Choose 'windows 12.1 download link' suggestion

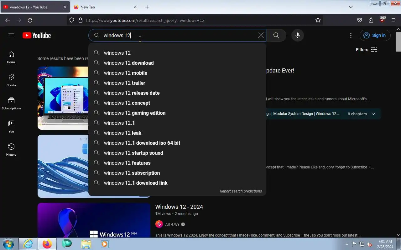point(177,183)
